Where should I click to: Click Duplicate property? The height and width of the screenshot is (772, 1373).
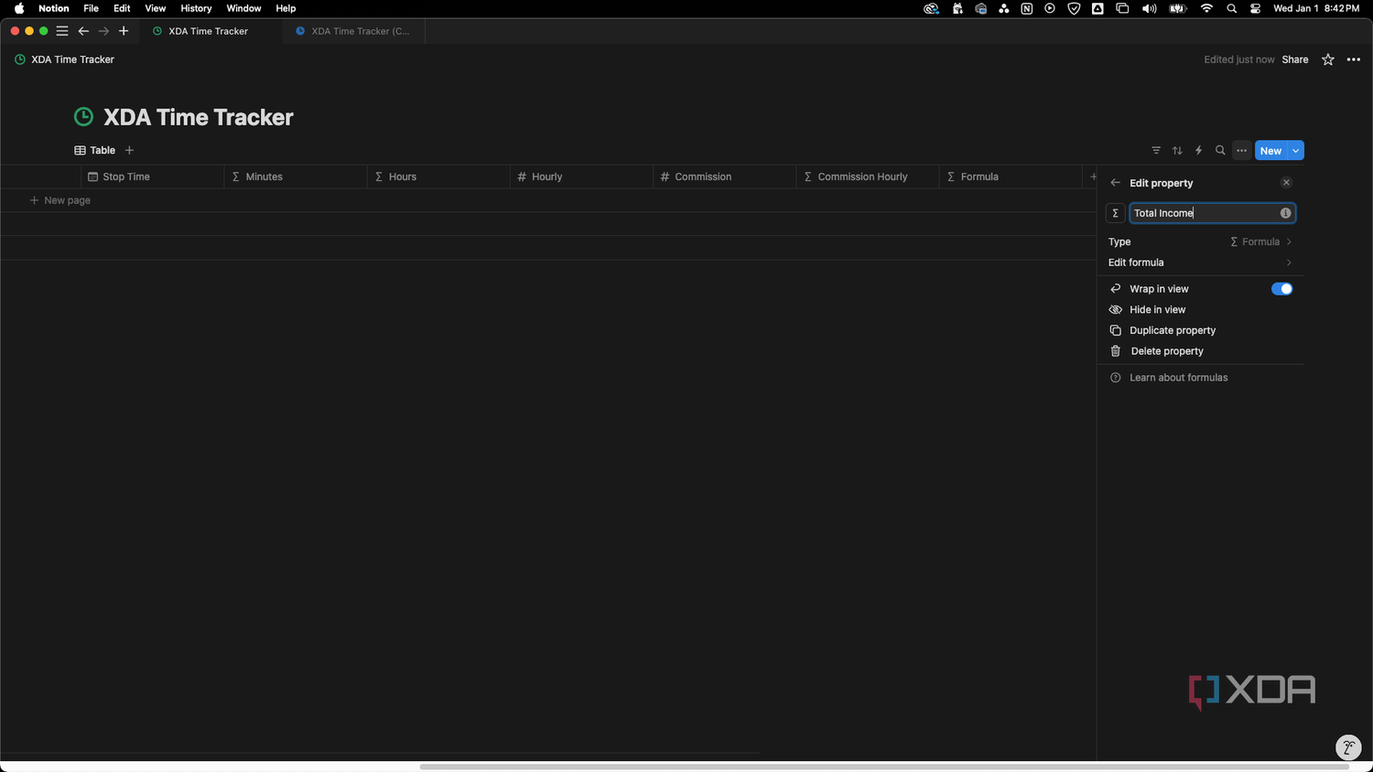click(1200, 330)
